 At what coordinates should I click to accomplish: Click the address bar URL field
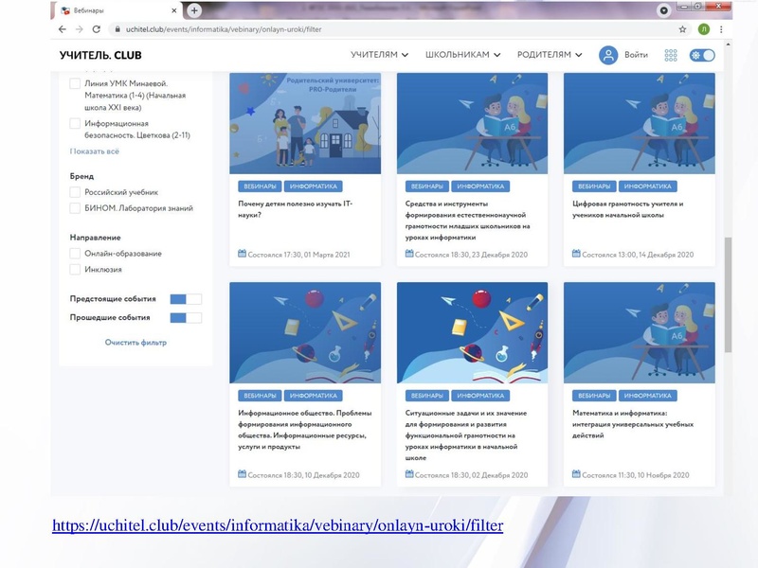[379, 29]
